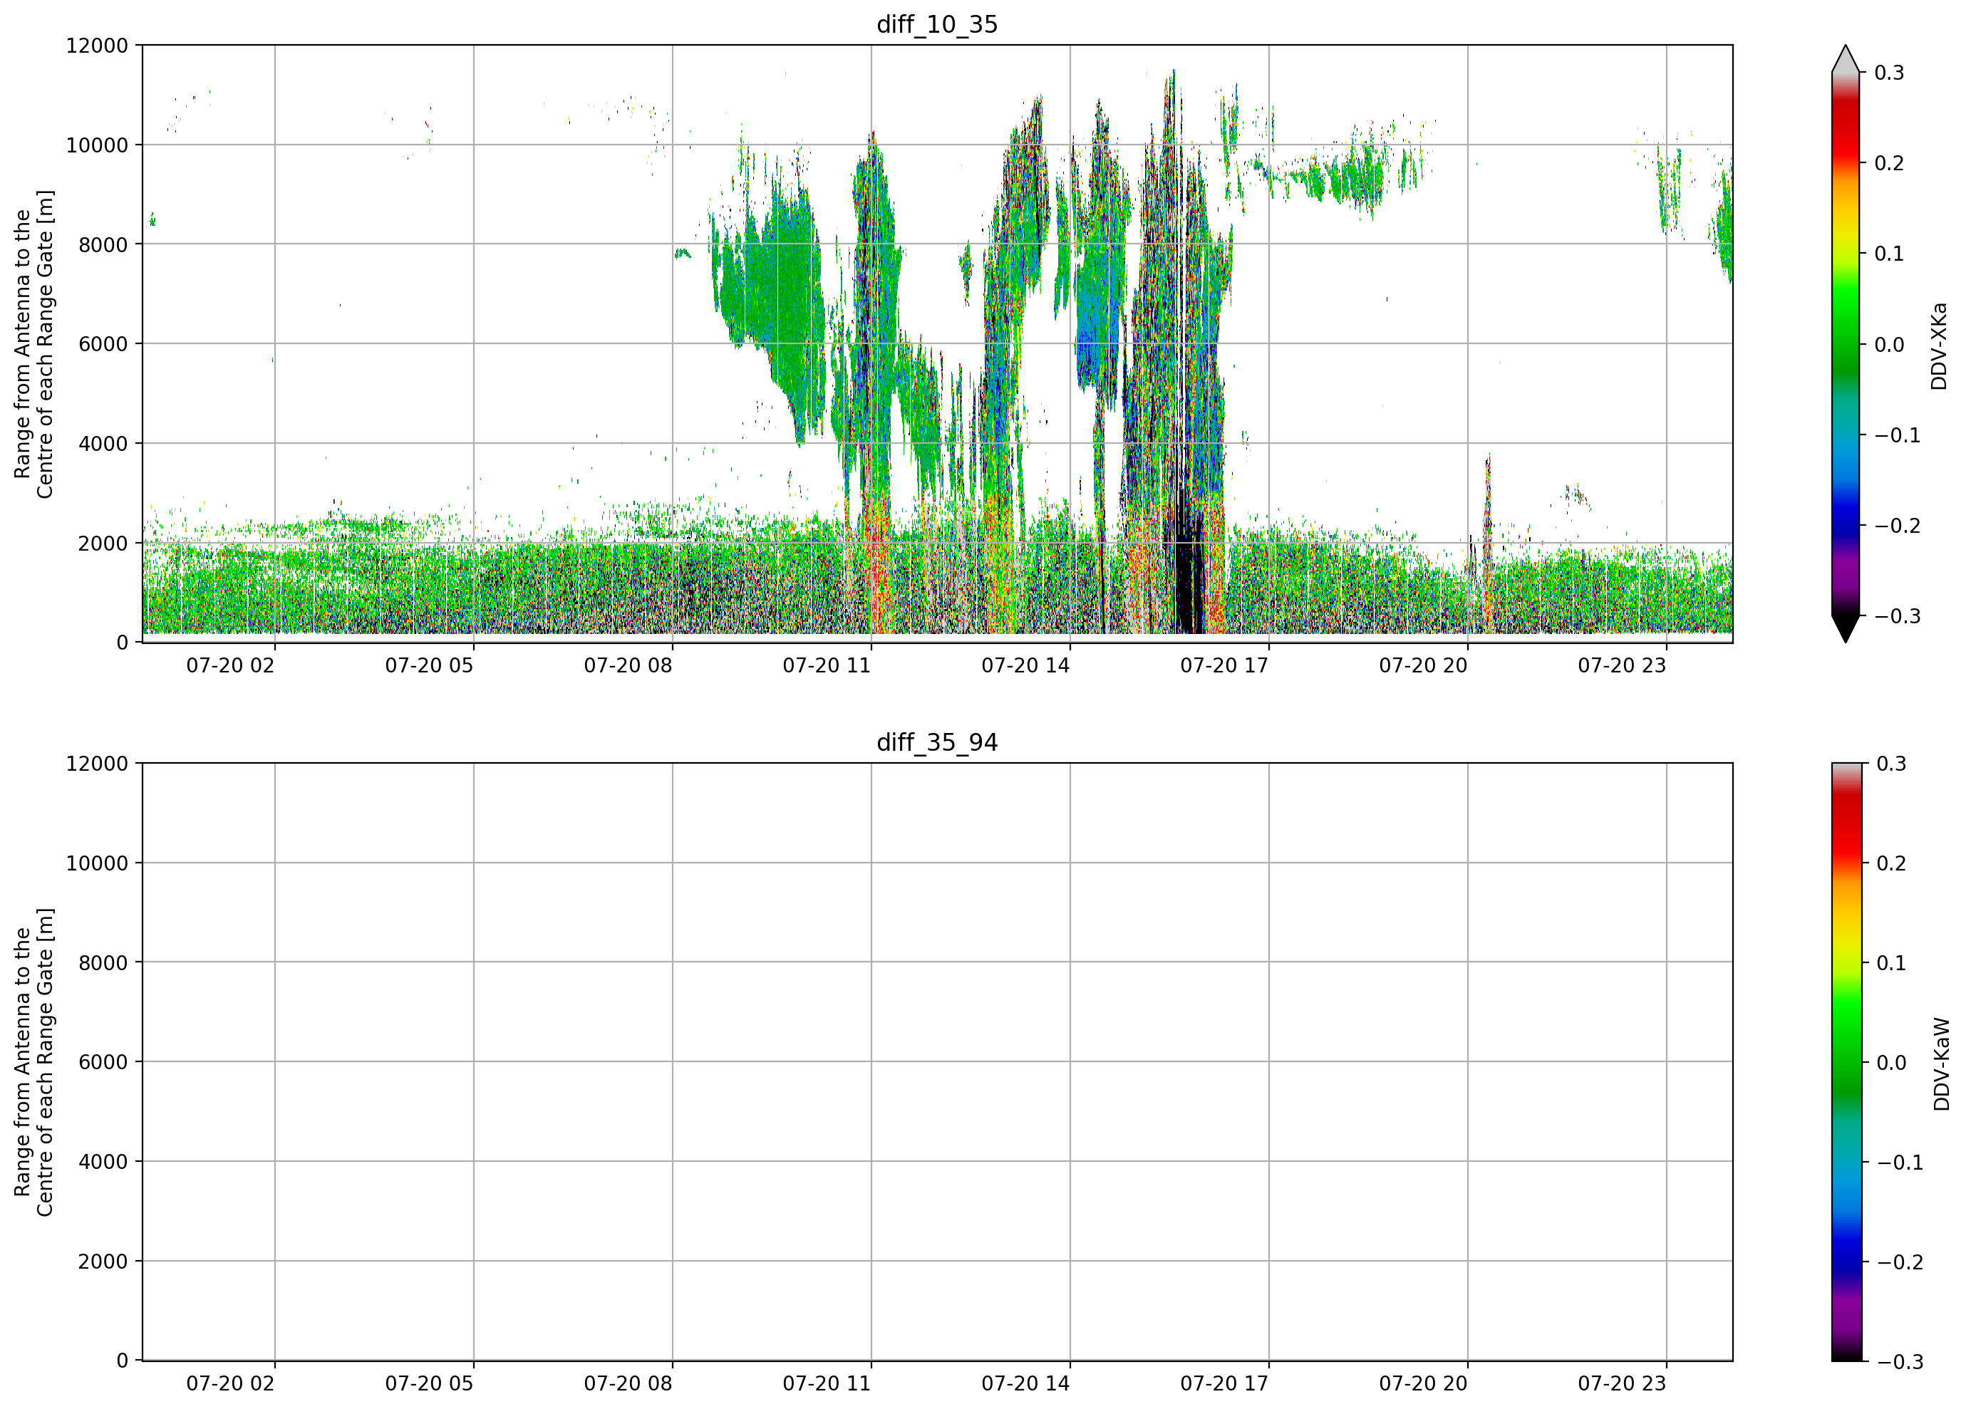Click the 8000 tick label on top plot
The image size is (1966, 1409).
[x=103, y=244]
